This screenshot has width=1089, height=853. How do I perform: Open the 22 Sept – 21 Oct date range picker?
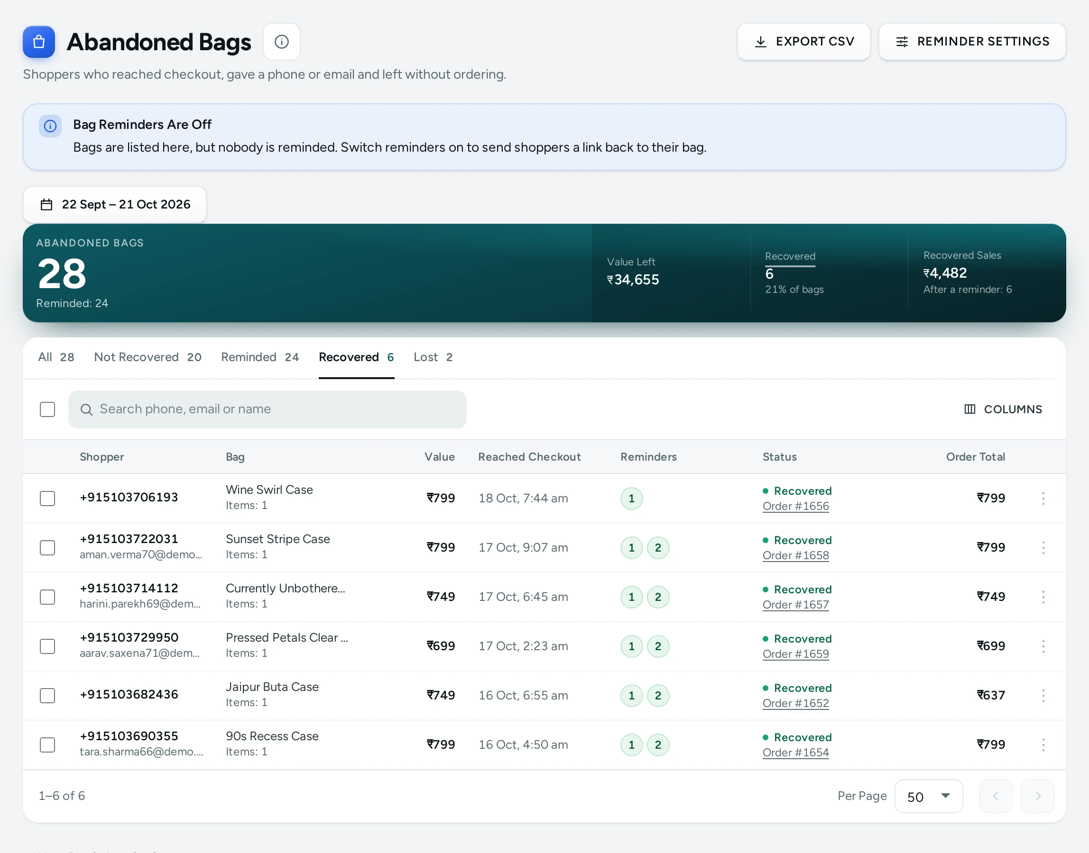(x=114, y=204)
